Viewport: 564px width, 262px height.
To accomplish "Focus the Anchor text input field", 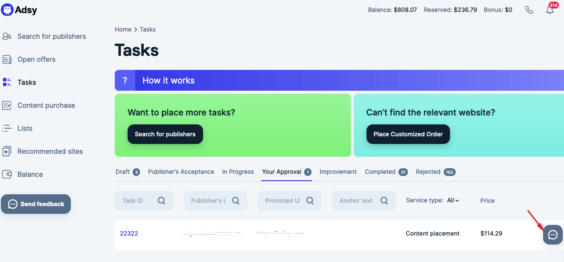I will click(x=364, y=201).
